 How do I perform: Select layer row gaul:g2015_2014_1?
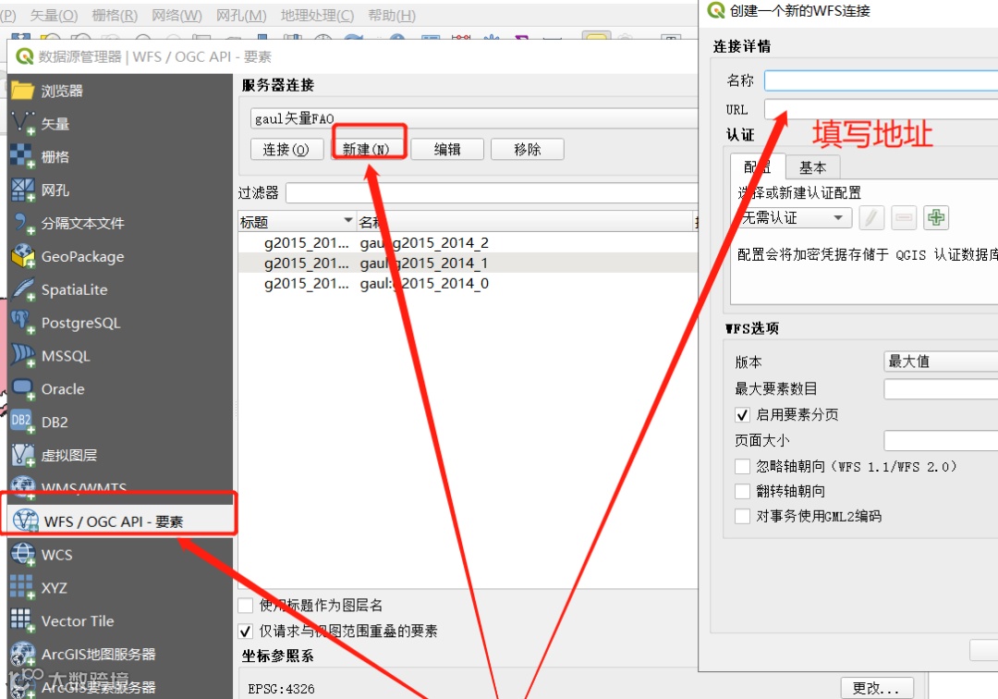[x=468, y=263]
